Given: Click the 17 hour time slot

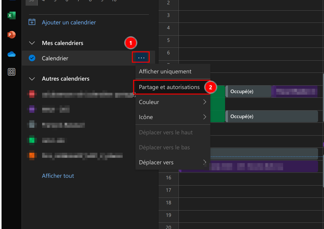Looking at the screenshot, I should coord(250,190).
